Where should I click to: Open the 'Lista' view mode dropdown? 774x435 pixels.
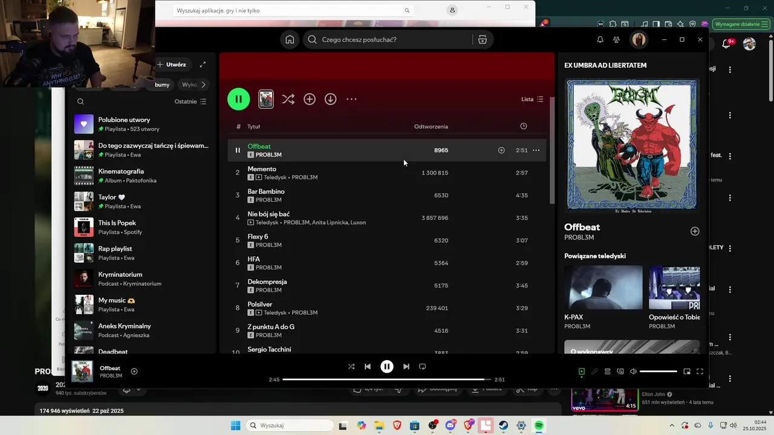532,99
